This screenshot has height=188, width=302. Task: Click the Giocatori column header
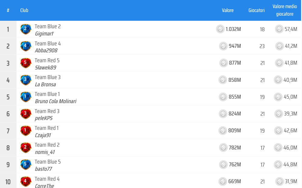[257, 10]
